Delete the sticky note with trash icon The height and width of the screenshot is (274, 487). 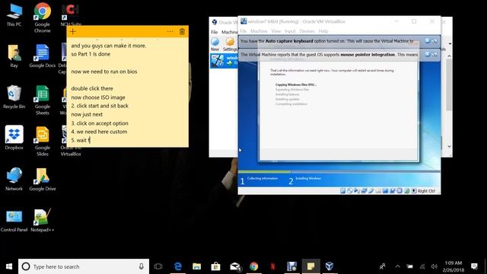pos(183,32)
